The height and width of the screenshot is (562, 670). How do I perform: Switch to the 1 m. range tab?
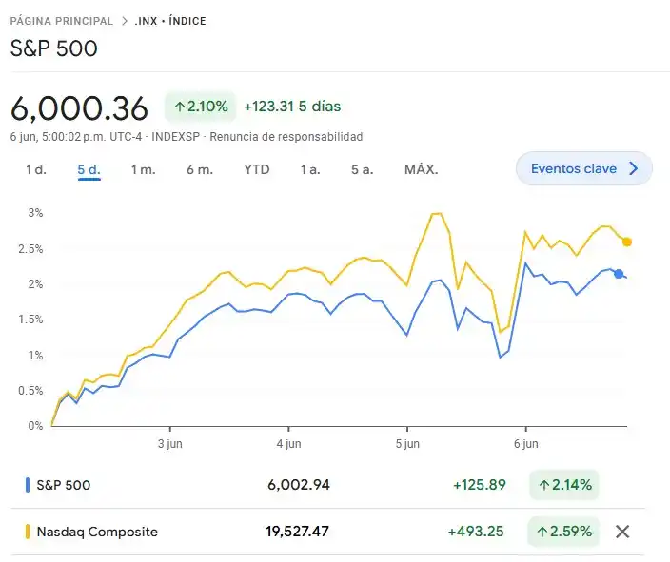(x=143, y=169)
